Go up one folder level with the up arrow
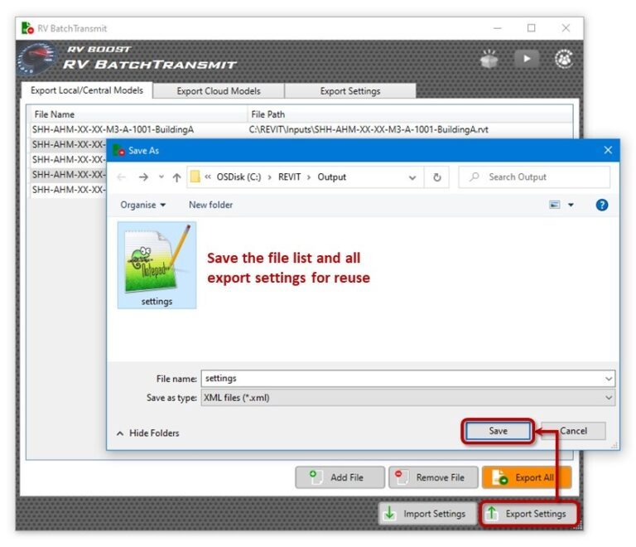The image size is (636, 547). point(176,177)
